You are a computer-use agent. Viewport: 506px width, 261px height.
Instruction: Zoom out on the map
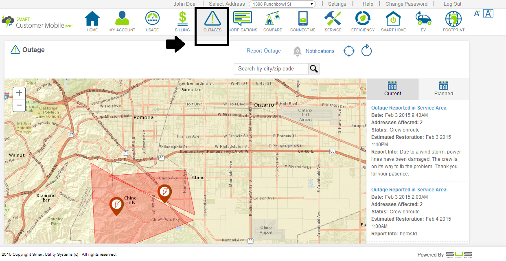[19, 105]
